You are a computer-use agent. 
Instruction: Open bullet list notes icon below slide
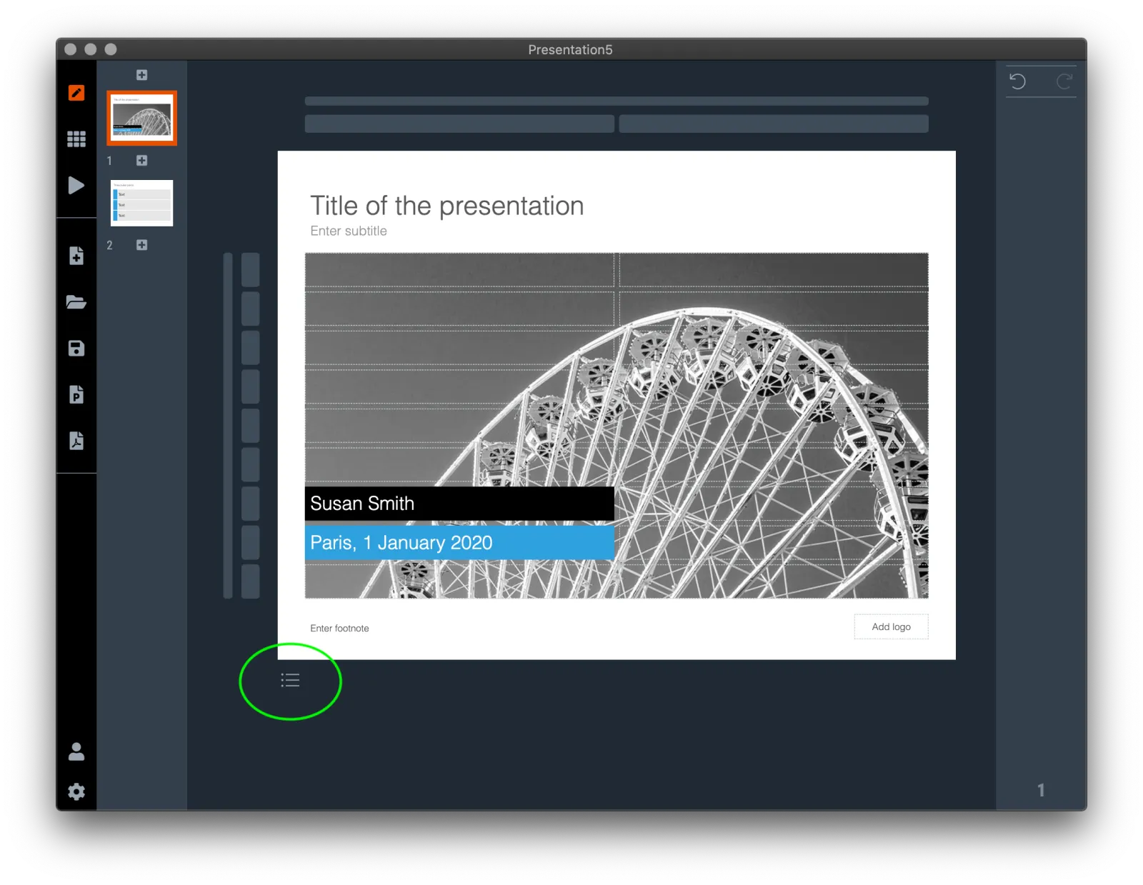pyautogui.click(x=290, y=680)
